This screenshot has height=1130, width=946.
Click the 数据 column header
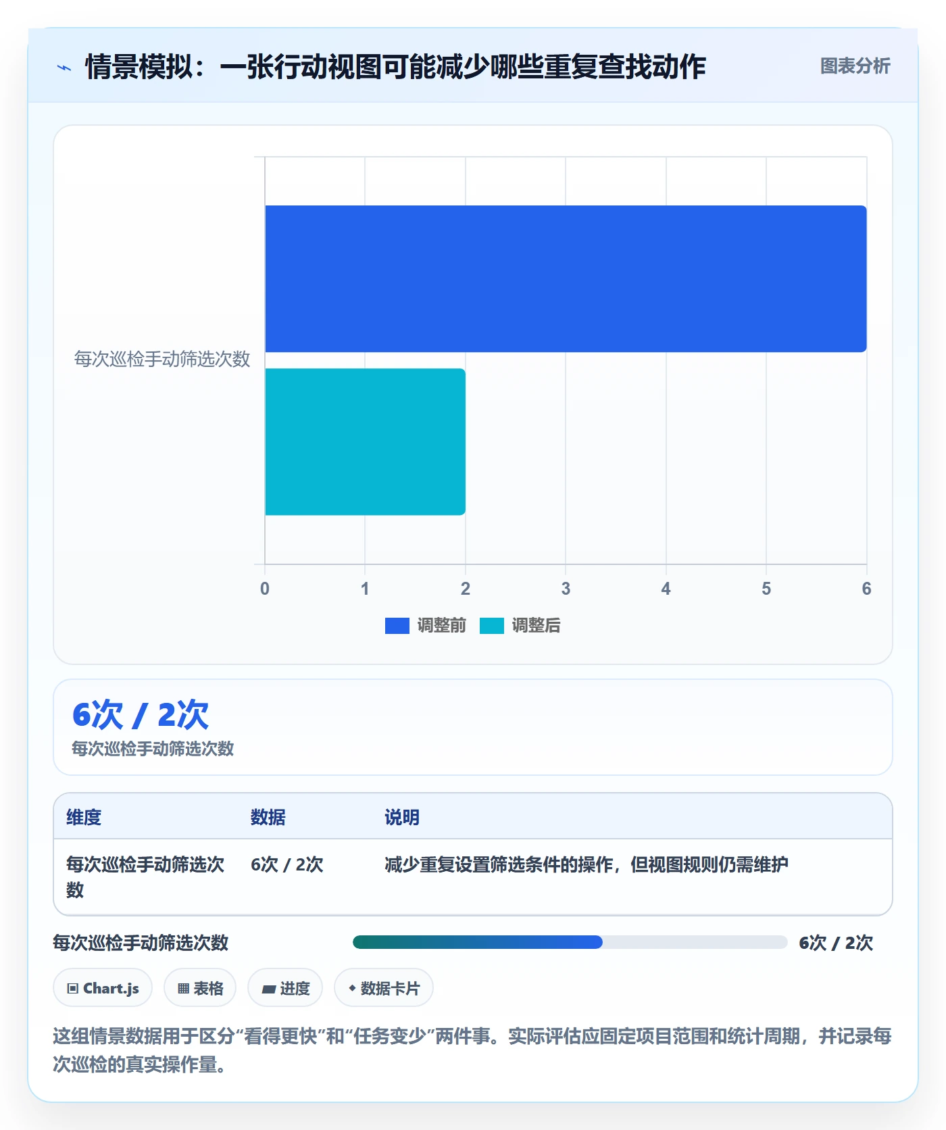pos(268,817)
